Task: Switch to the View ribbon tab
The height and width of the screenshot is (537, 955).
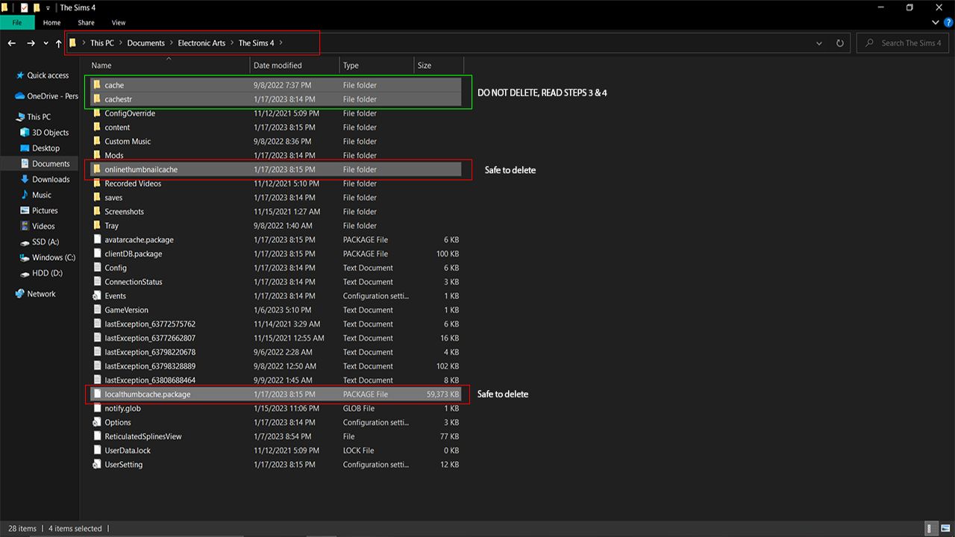Action: (x=118, y=23)
